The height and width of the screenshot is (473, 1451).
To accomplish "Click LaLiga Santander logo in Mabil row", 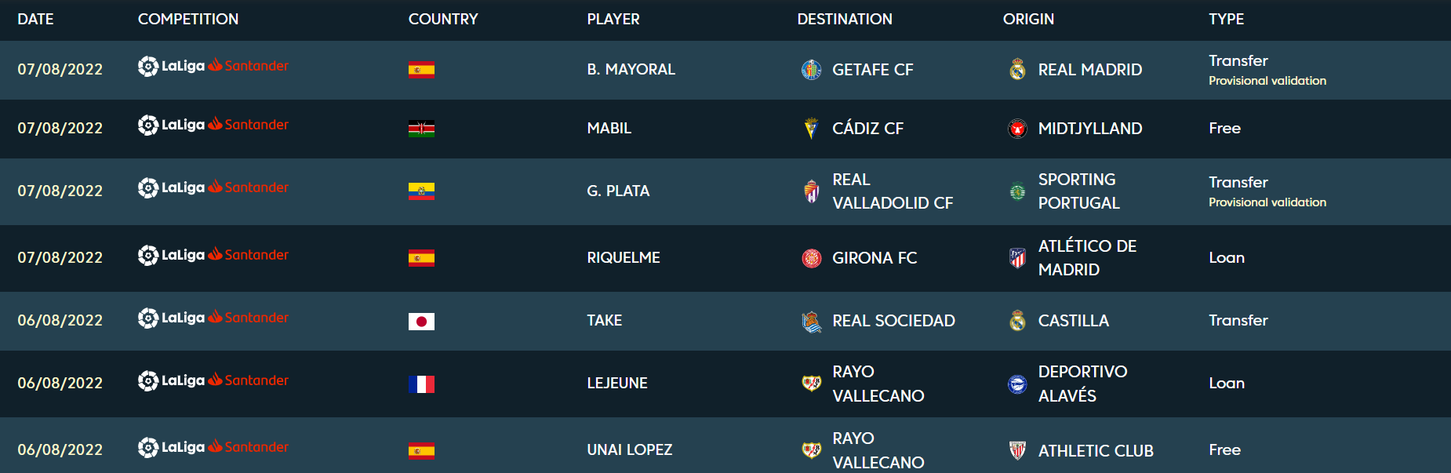I will (213, 125).
